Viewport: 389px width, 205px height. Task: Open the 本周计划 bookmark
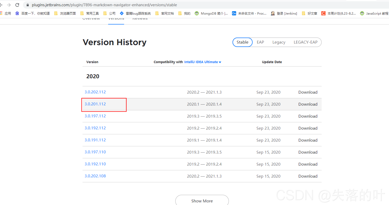pyautogui.click(x=339, y=13)
